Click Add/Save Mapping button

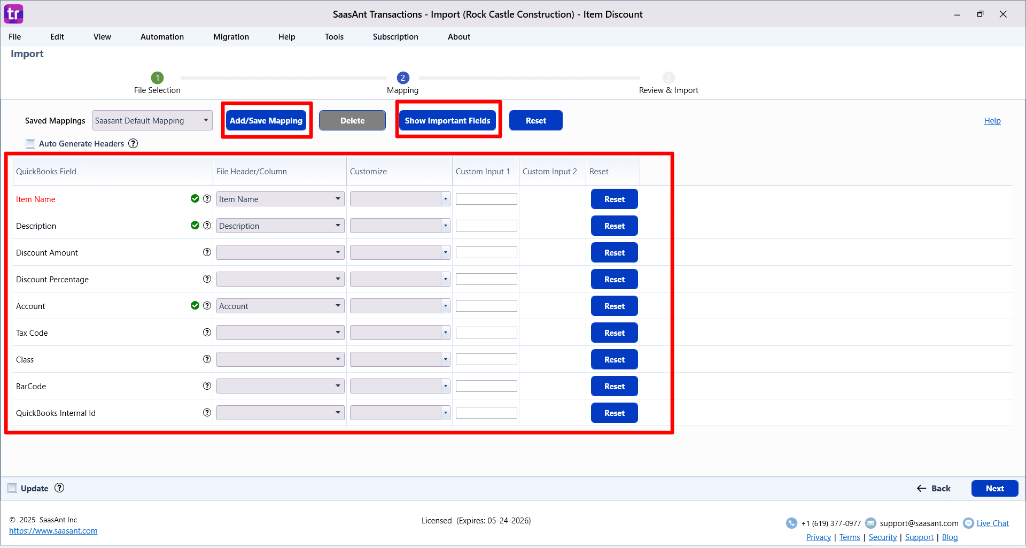(266, 120)
